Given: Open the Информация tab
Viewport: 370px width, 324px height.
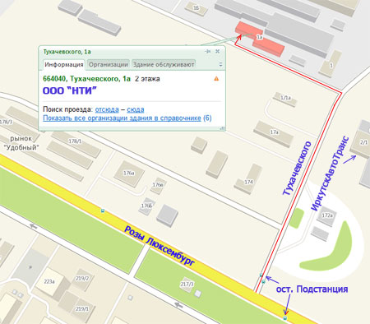Looking at the screenshot, I should (64, 65).
